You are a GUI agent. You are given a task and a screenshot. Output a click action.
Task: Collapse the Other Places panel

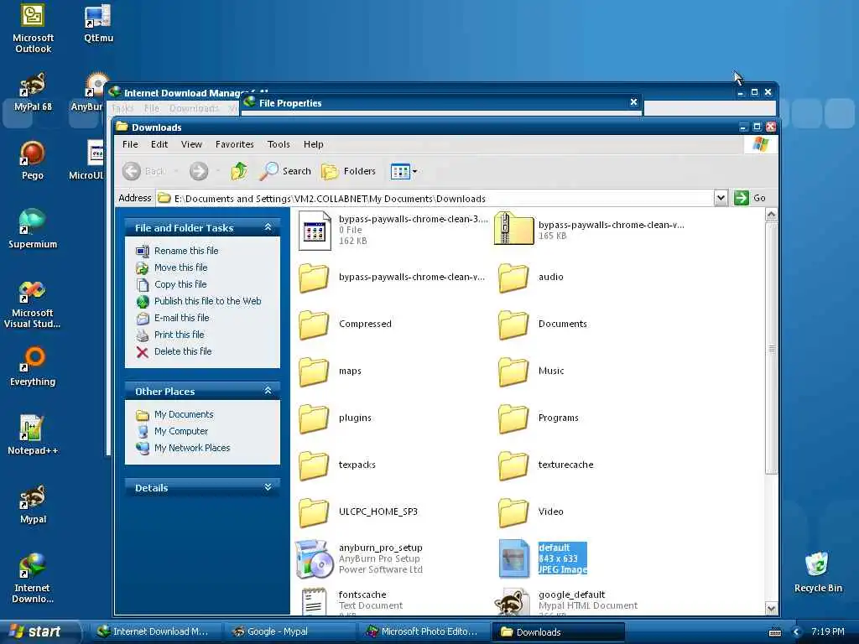[x=268, y=391]
